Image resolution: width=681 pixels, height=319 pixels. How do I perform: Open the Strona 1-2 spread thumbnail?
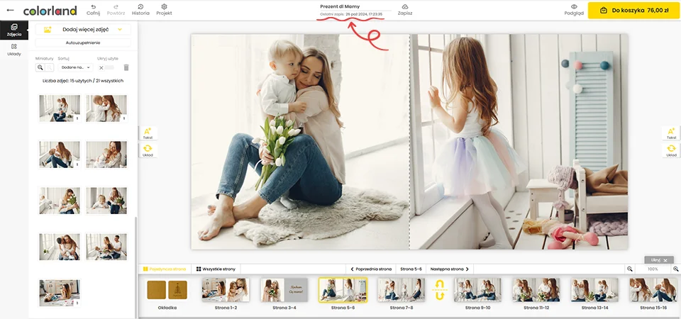click(226, 290)
